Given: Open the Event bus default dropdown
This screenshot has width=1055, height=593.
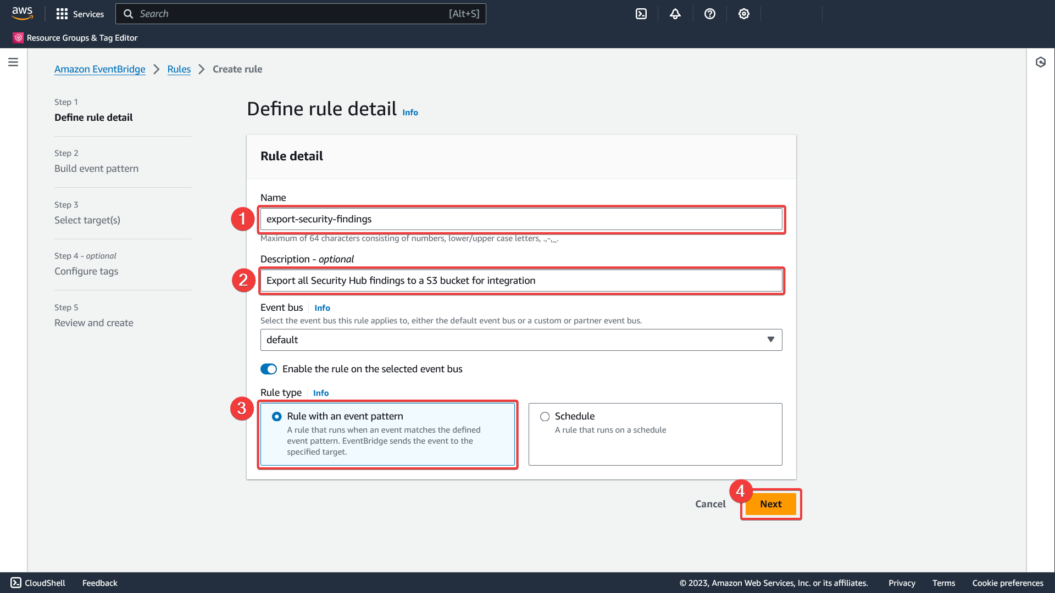Looking at the screenshot, I should pos(521,340).
